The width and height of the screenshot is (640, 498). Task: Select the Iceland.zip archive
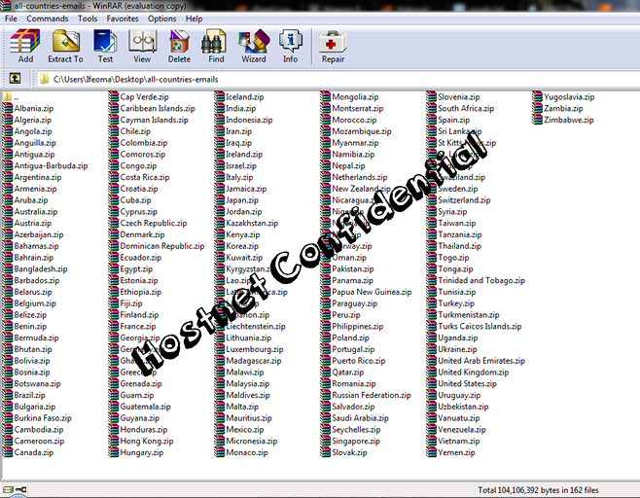[x=244, y=97]
